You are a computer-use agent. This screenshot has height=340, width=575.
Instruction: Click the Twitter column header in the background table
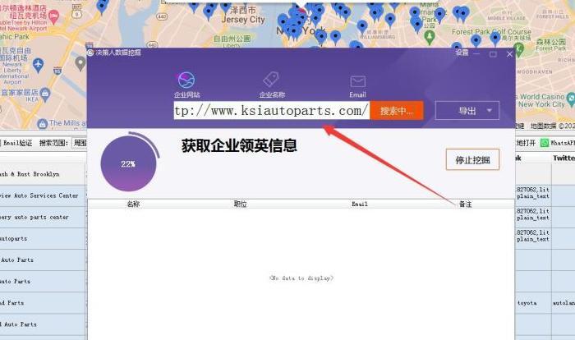563,158
